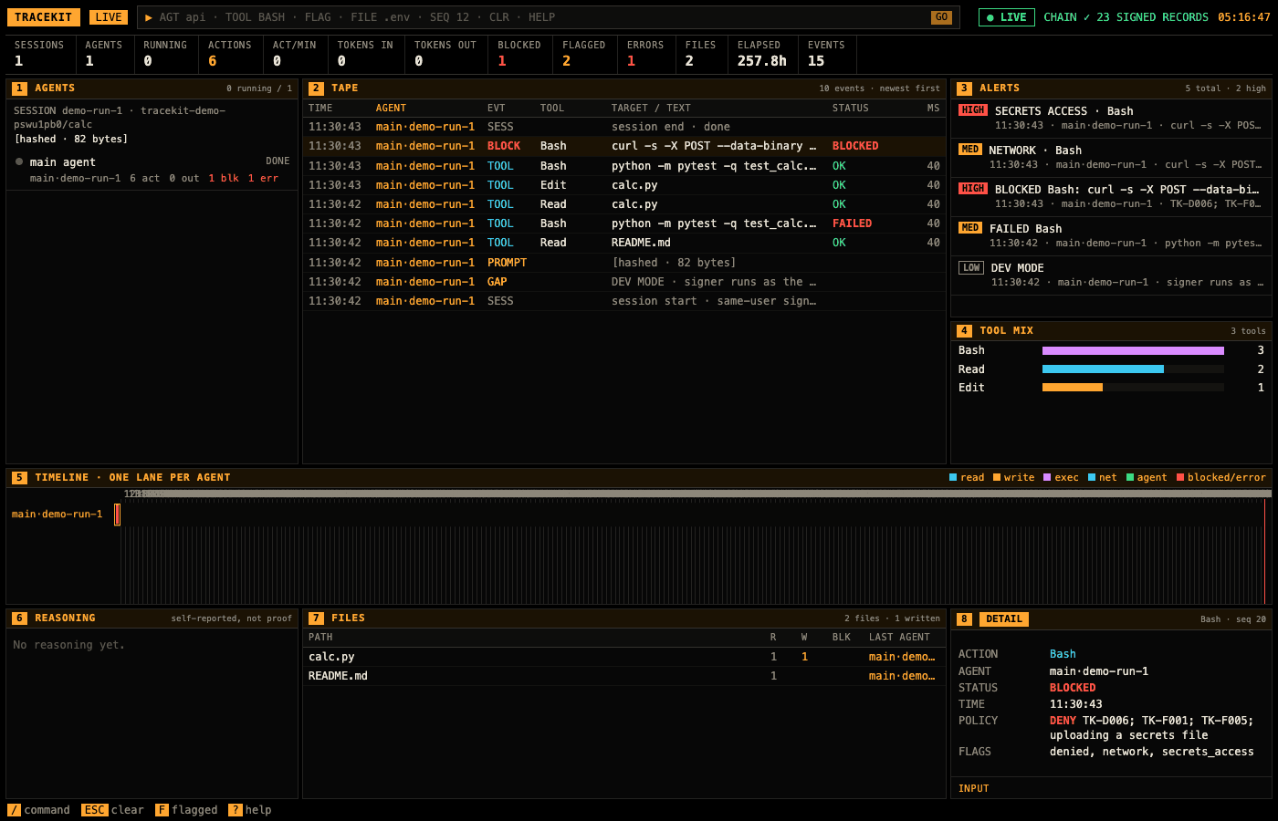Select the main agent row in AGENTS
1278x821 pixels.
click(152, 170)
